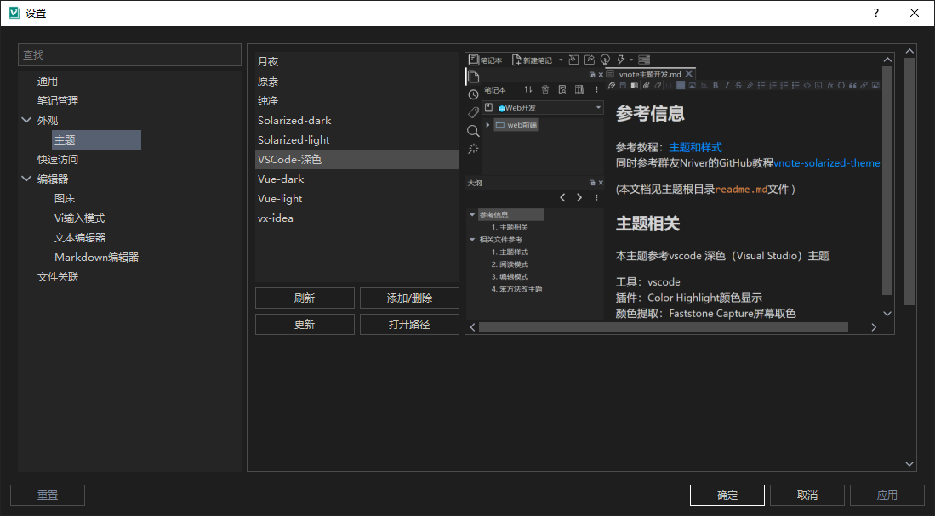The height and width of the screenshot is (516, 935).
Task: Select the 外观 category
Action: pyautogui.click(x=48, y=121)
